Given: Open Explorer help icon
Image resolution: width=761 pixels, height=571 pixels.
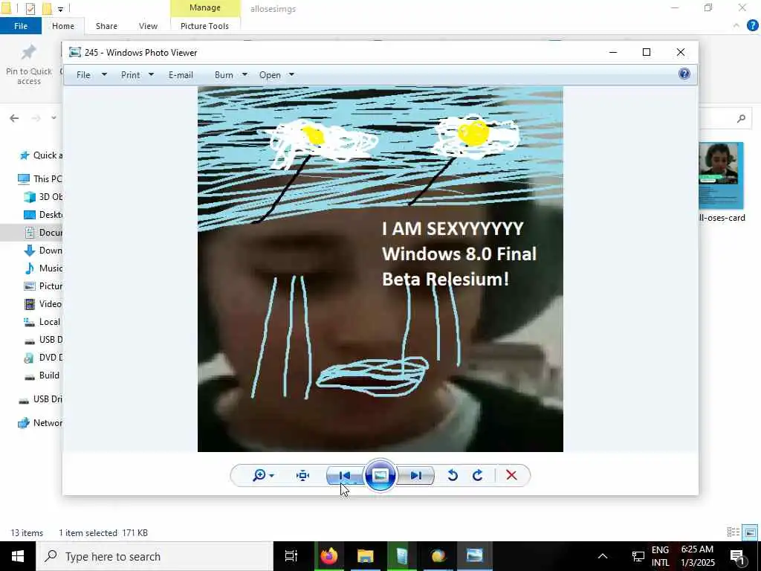Looking at the screenshot, I should pyautogui.click(x=753, y=25).
